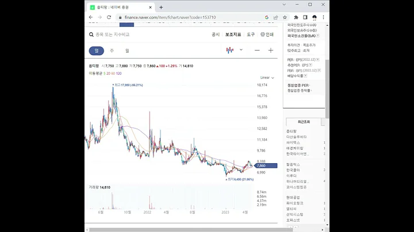414x232 pixels.
Task: Open 현대공업 in recent list
Action: [x=293, y=198]
